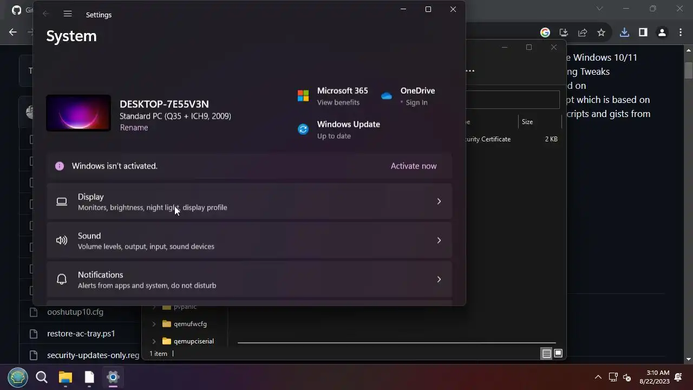The image size is (693, 390).
Task: Open security-updates-only.reg file on GitHub
Action: pyautogui.click(x=93, y=355)
